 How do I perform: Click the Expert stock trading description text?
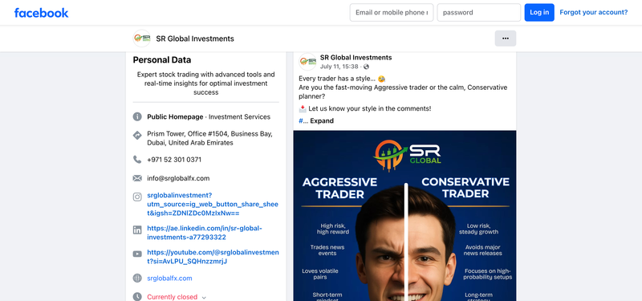[206, 83]
